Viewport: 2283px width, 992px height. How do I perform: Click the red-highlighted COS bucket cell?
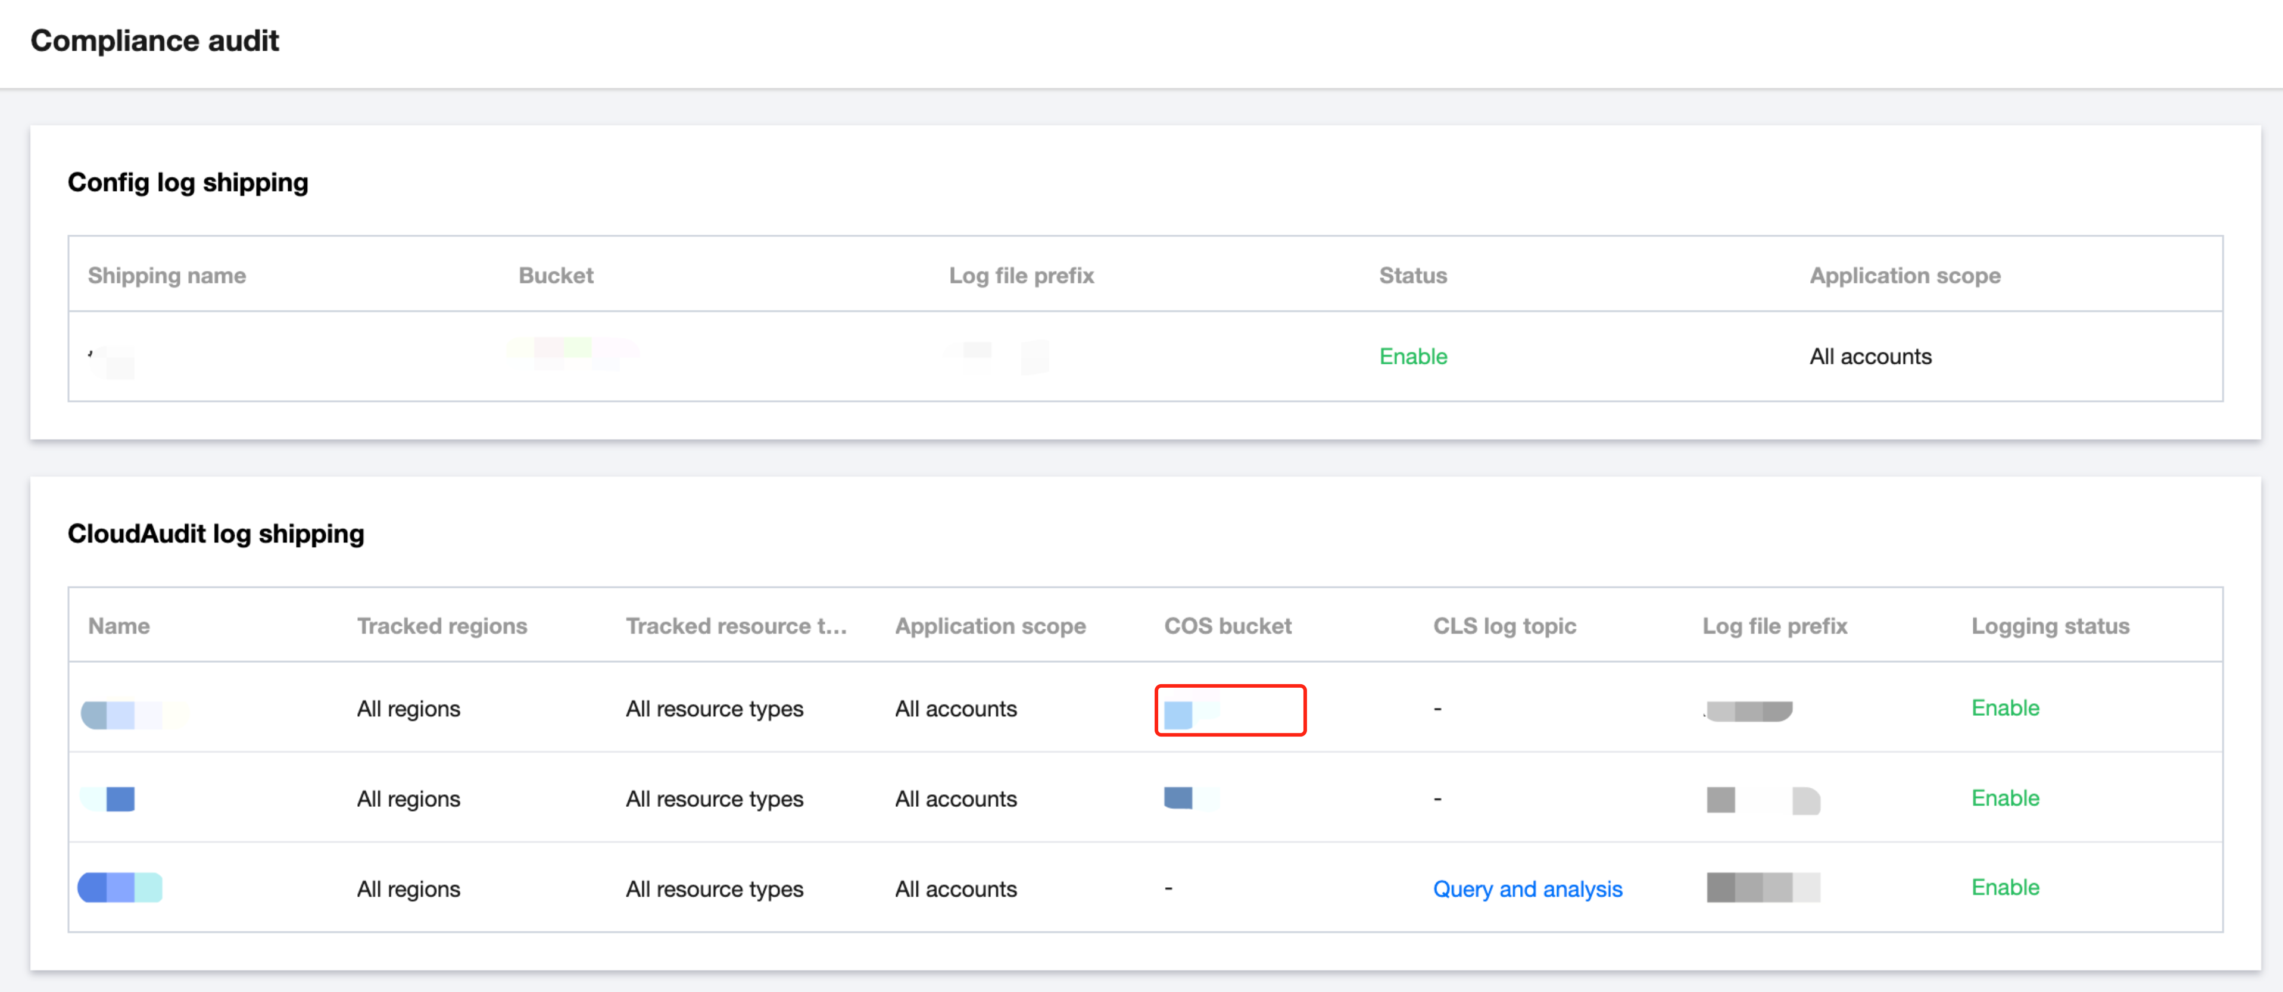[x=1229, y=710]
